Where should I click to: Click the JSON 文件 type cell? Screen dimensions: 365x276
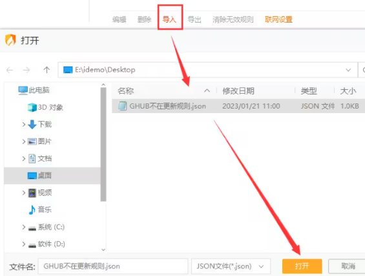pos(318,106)
